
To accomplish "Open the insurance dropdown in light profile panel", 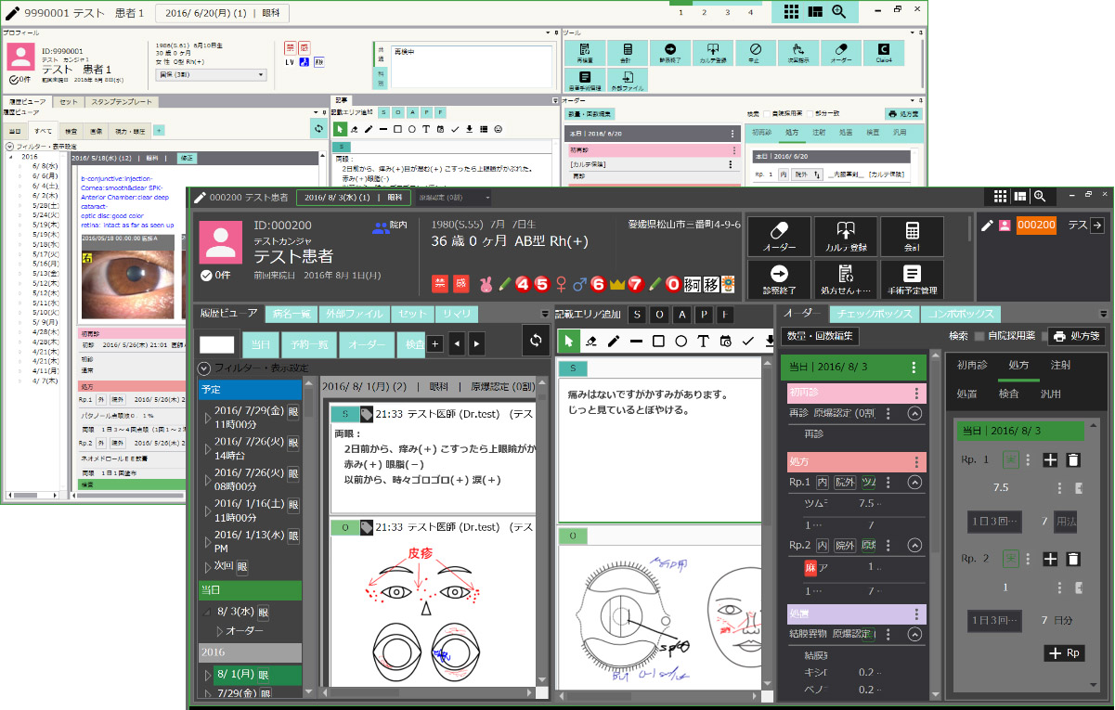I will click(x=211, y=74).
